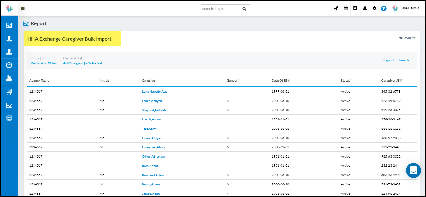Open settings gear icon
The width and height of the screenshot is (426, 197).
click(374, 8)
